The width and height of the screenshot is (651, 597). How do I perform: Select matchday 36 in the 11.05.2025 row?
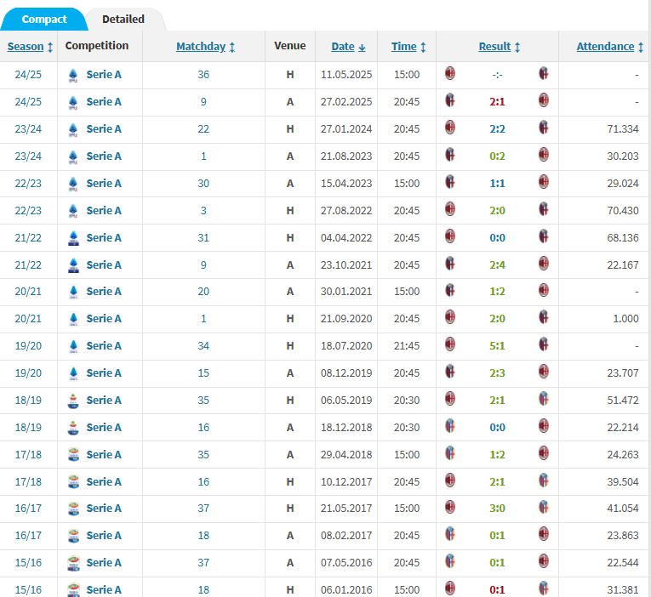tap(203, 75)
